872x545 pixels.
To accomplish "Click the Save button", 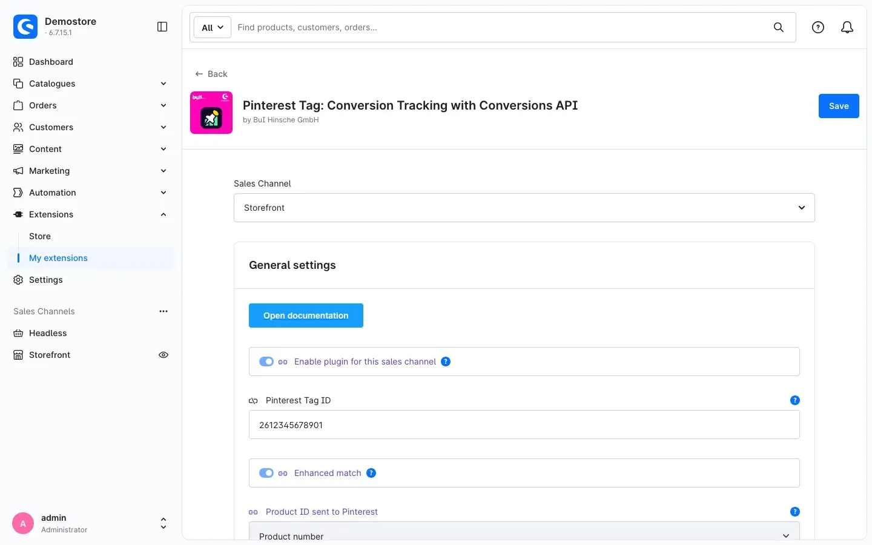I will 839,106.
